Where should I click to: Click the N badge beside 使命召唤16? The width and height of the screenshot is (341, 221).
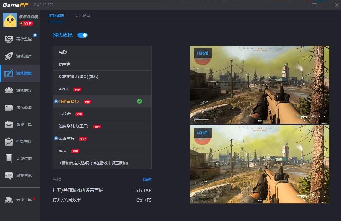pyautogui.click(x=56, y=101)
